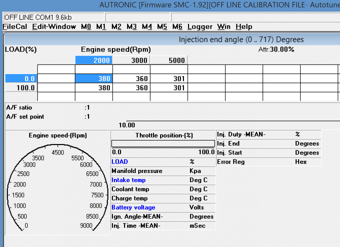Viewport: 340px width, 247px height.
Task: Select the 5000 Rpm column header
Action: pos(169,60)
